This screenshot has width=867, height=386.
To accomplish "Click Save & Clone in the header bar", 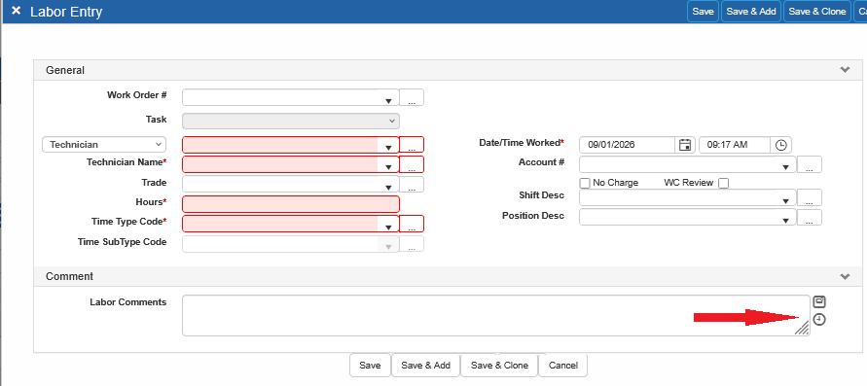I will 816,11.
